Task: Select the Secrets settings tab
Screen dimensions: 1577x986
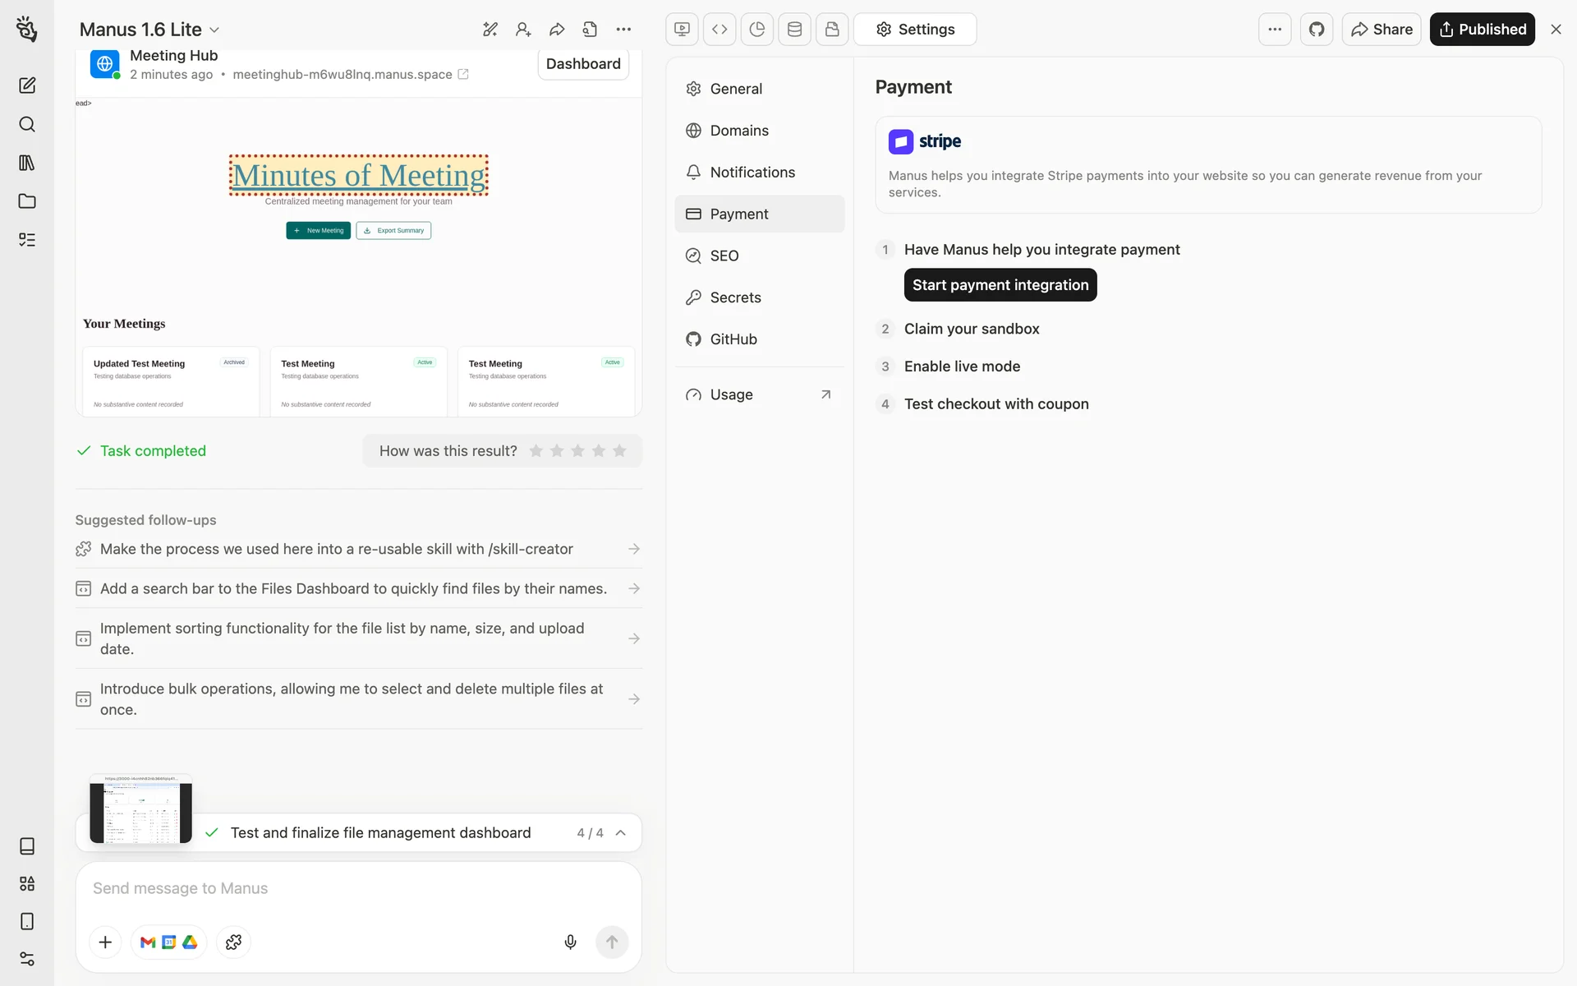Action: click(735, 297)
